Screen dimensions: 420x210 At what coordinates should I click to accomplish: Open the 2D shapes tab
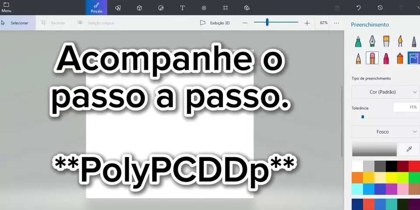point(118,8)
